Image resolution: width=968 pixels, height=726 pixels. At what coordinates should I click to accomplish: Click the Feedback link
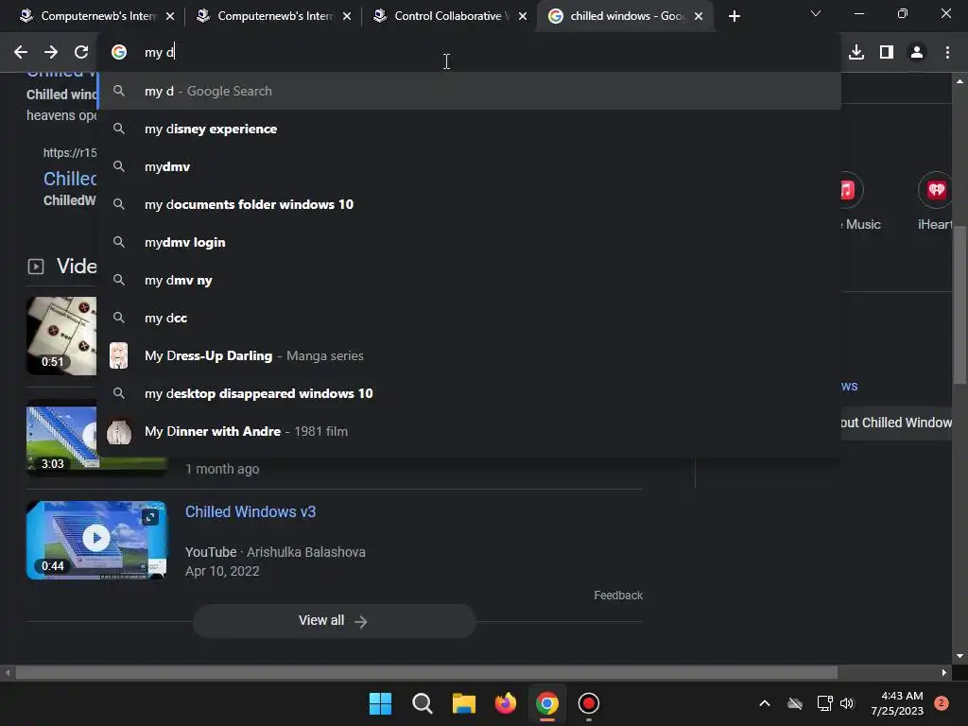(x=618, y=596)
